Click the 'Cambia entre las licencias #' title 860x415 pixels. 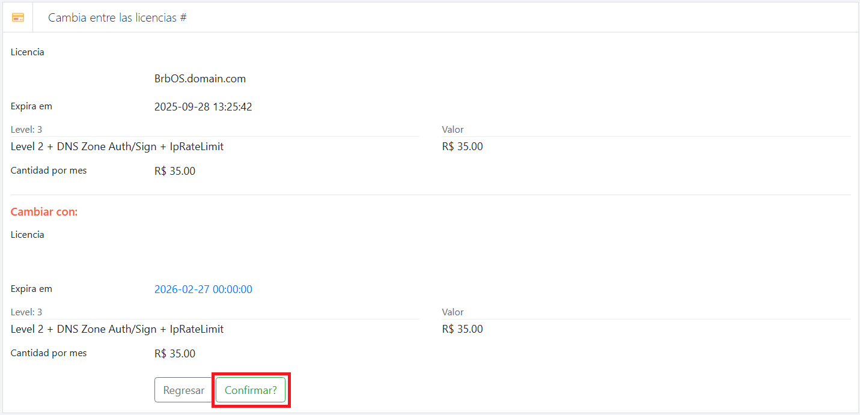[117, 17]
